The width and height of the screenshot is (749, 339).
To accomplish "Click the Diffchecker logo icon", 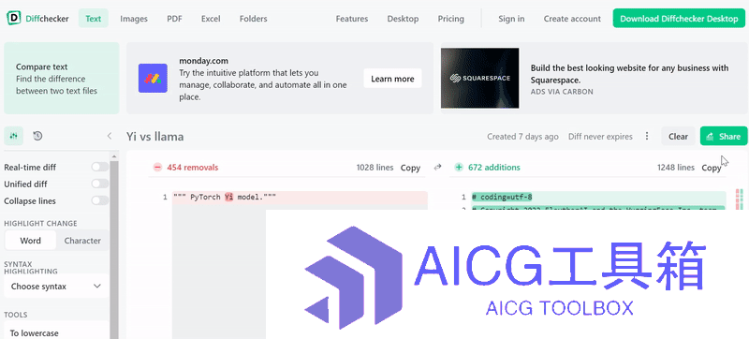I will [x=13, y=19].
